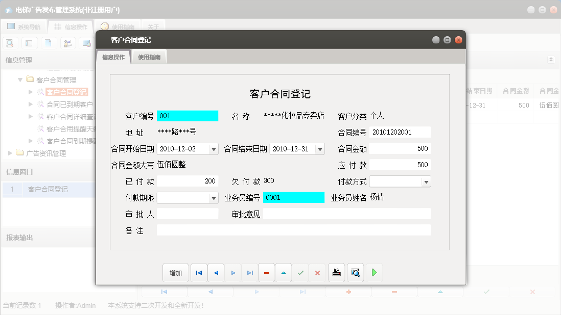Navigate to the last record

[250, 273]
